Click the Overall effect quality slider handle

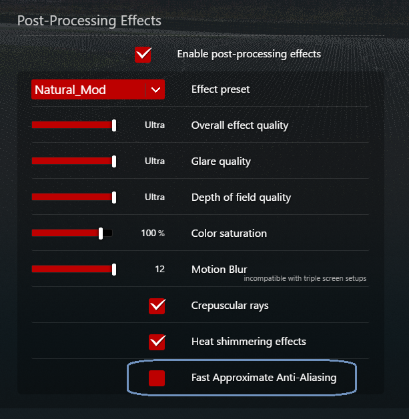tap(114, 125)
